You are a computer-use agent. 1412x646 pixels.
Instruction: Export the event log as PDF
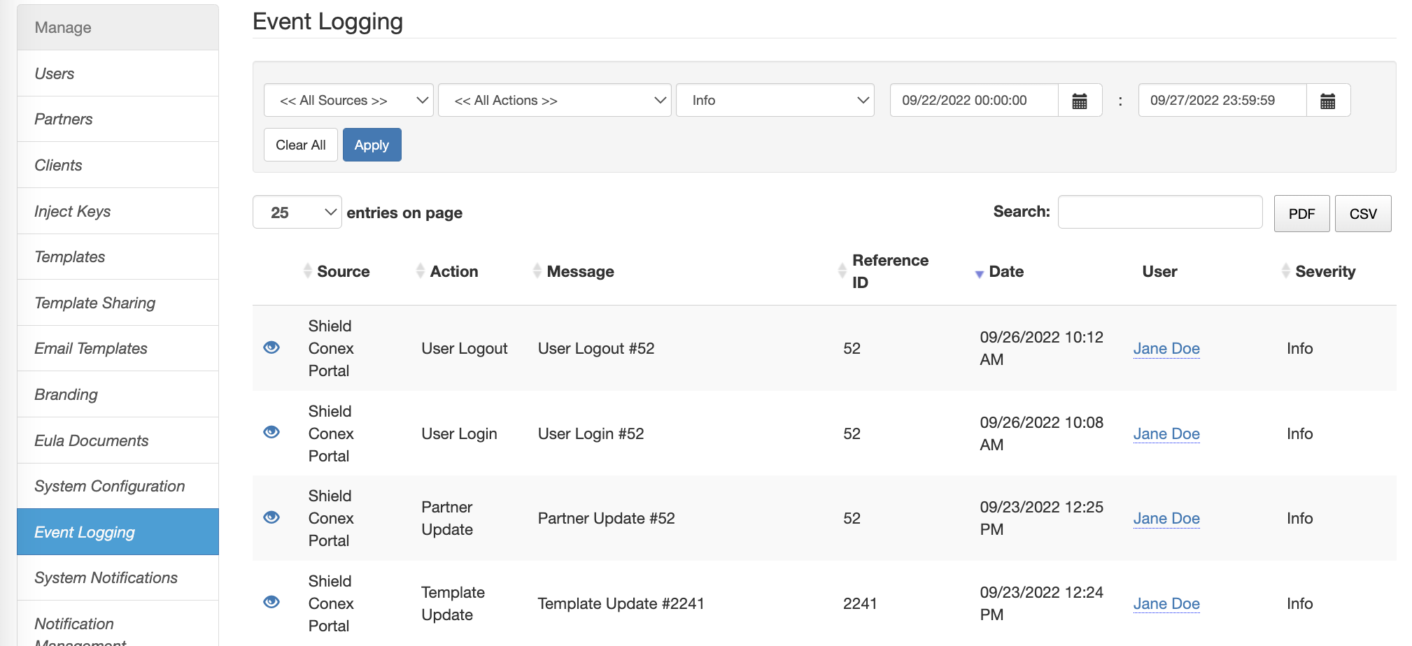point(1301,213)
